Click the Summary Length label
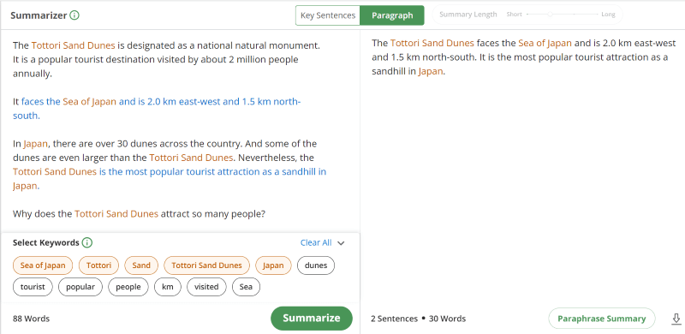Screen dimensions: 685x334 [468, 15]
